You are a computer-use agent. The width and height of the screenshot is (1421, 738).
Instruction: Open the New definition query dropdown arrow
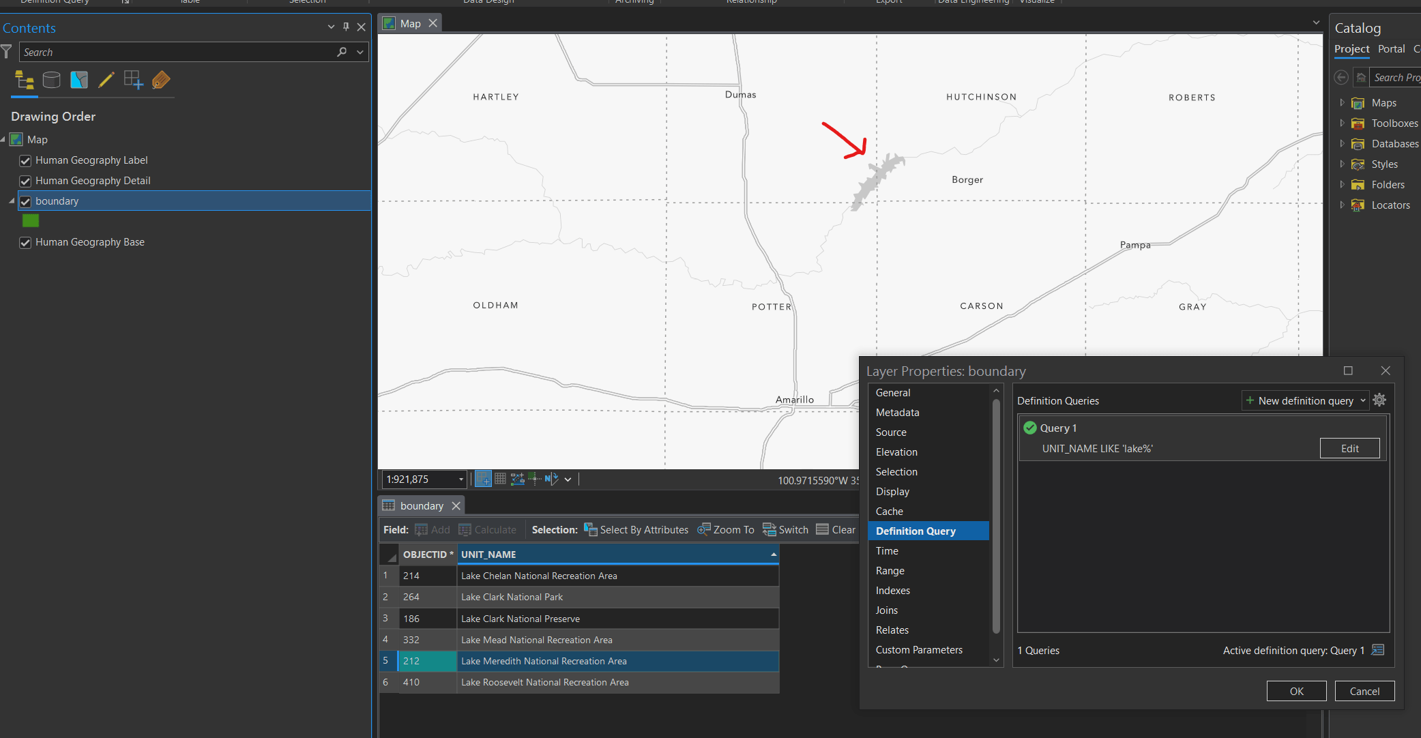1362,400
